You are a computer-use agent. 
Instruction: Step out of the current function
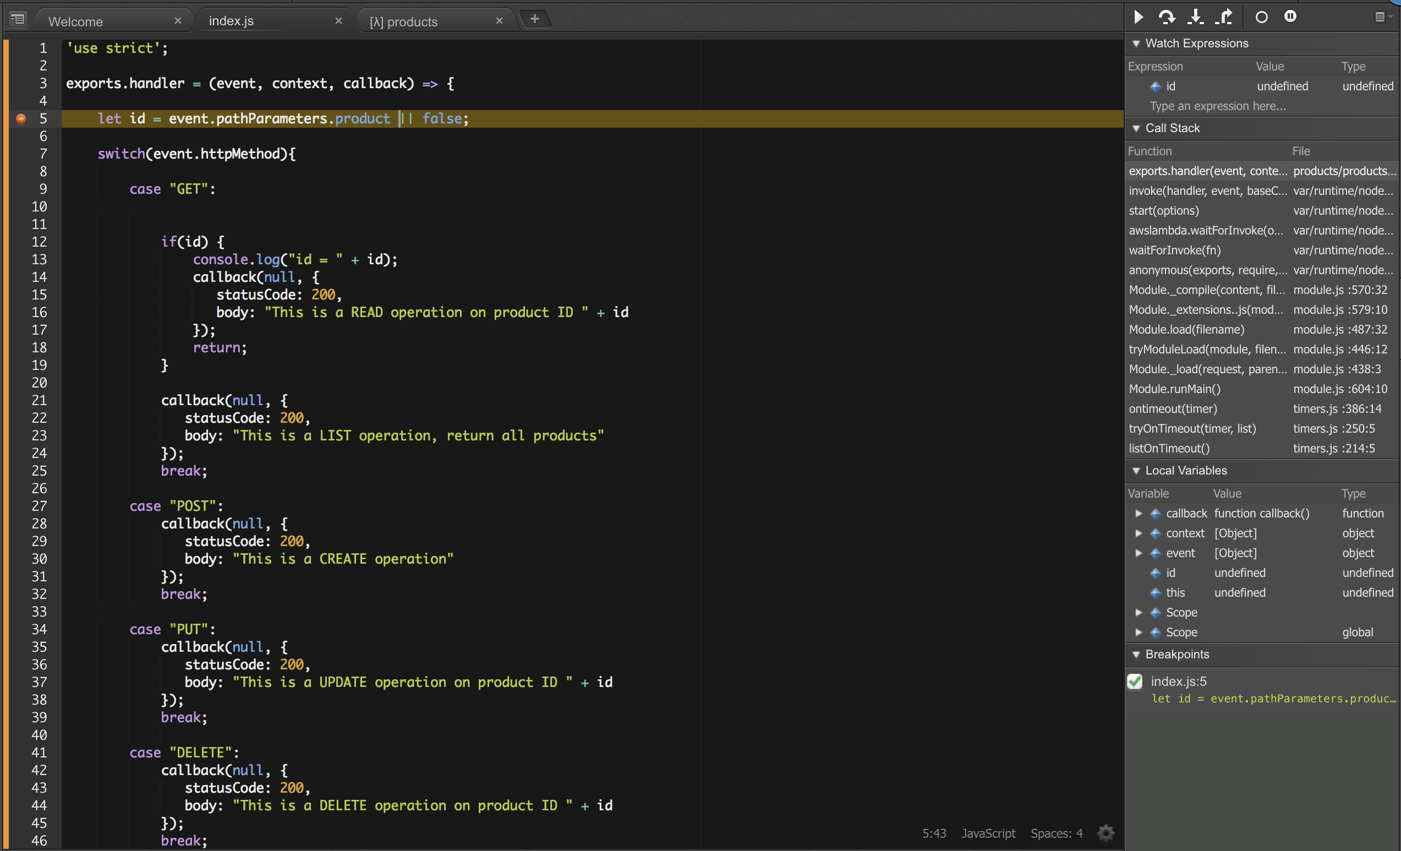1224,17
